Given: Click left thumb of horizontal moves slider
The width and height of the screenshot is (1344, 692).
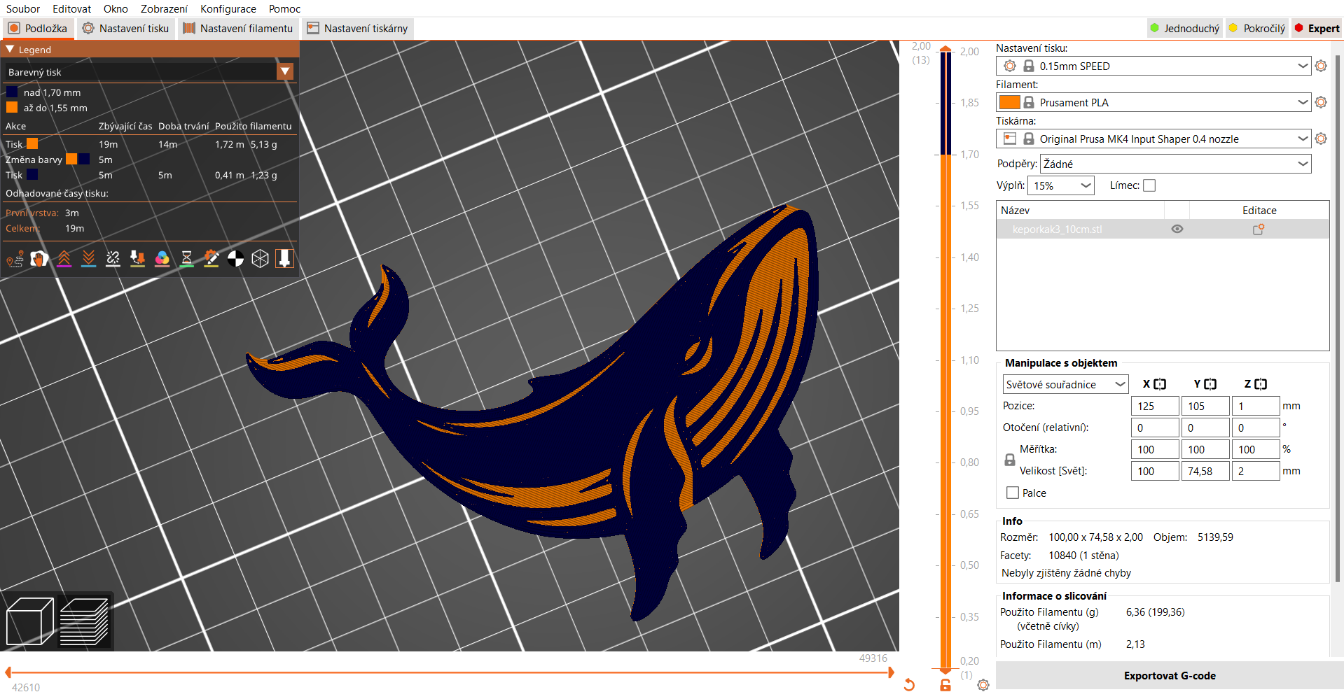Looking at the screenshot, I should (x=8, y=672).
